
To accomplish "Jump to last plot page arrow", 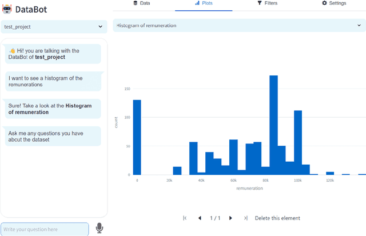I will click(245, 218).
